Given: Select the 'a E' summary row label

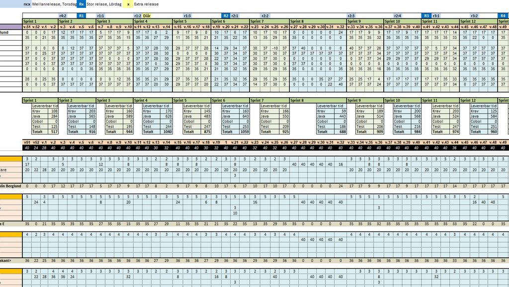Looking at the screenshot, I should pyautogui.click(x=2, y=224).
